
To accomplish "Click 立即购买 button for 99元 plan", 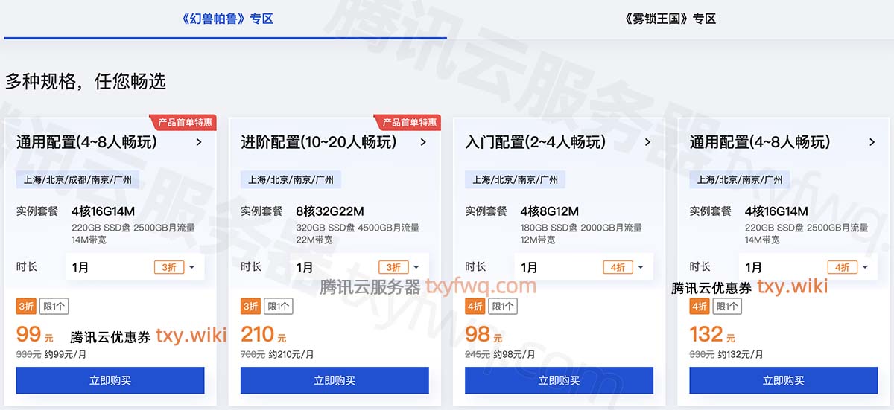I will pos(110,380).
